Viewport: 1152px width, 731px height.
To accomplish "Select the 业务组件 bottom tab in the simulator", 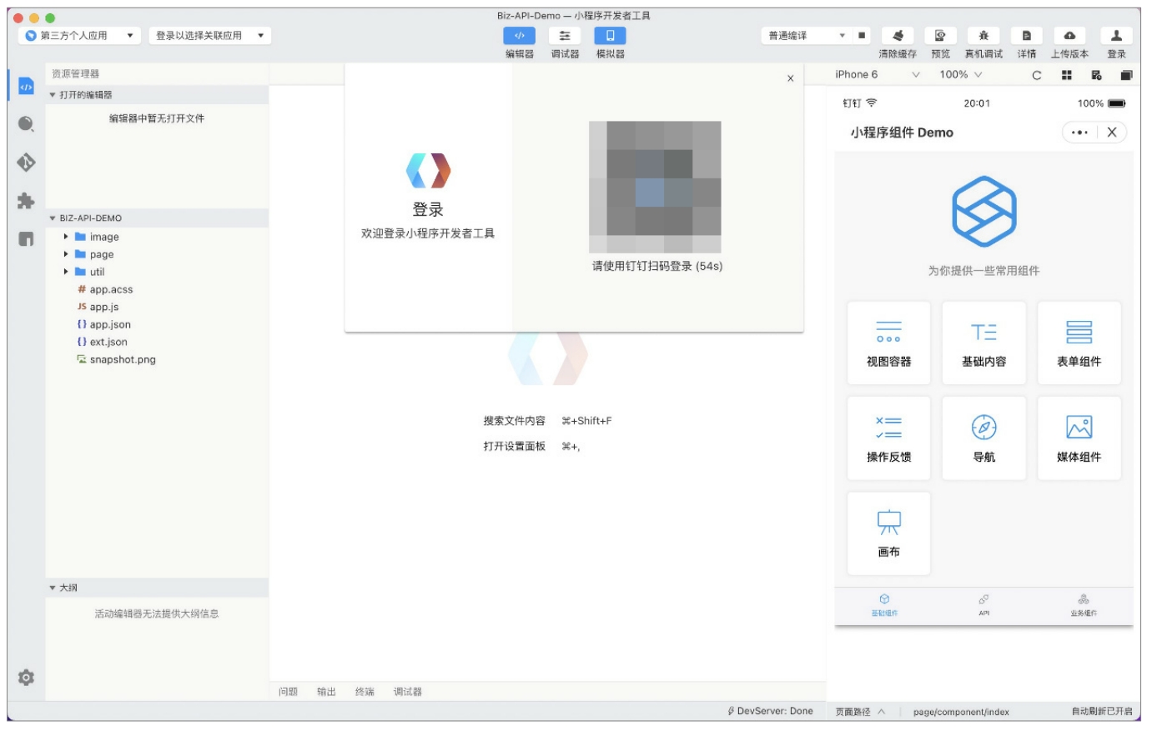I will point(1083,606).
